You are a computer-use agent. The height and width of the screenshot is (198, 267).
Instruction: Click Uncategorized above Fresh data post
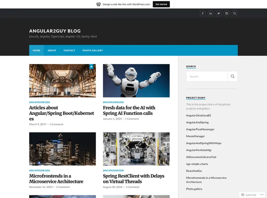(x=113, y=102)
